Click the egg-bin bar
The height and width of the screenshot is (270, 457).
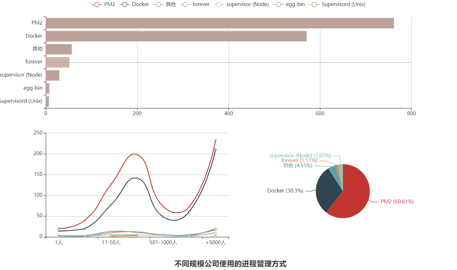pyautogui.click(x=48, y=88)
